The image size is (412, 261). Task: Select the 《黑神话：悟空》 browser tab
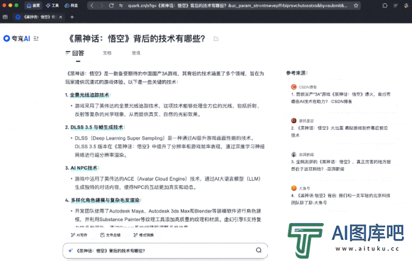(x=39, y=17)
